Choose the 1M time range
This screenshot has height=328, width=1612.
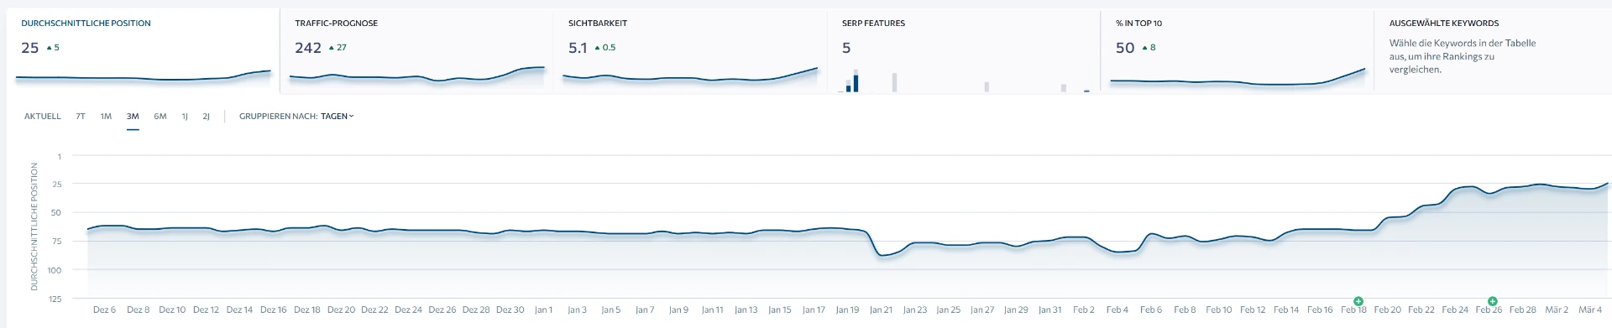106,117
